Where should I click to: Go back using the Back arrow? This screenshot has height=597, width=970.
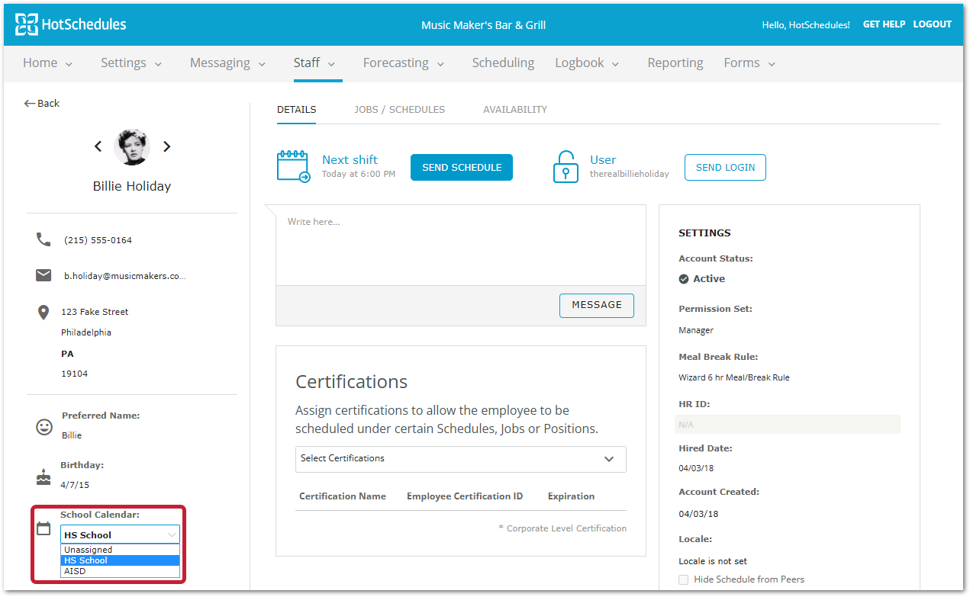pos(41,103)
